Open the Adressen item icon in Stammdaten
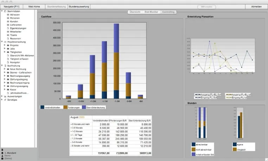268x161 pixels. (x=8, y=15)
